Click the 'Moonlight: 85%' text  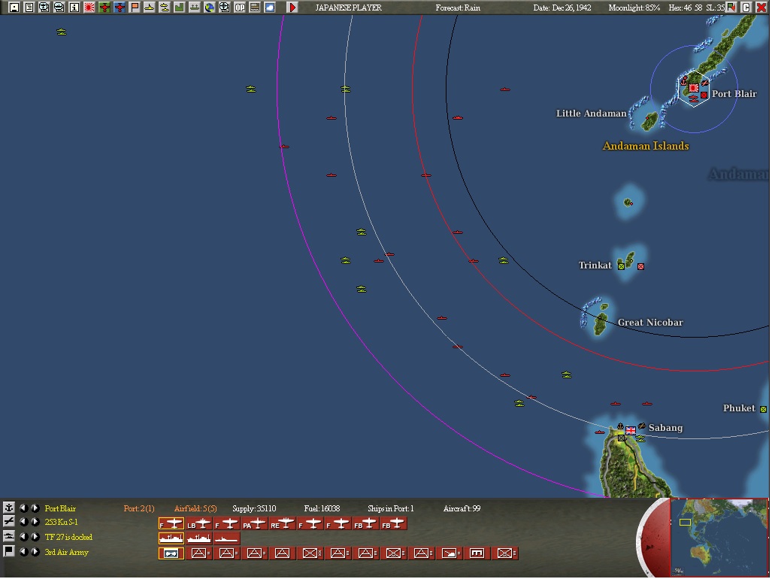tap(634, 8)
